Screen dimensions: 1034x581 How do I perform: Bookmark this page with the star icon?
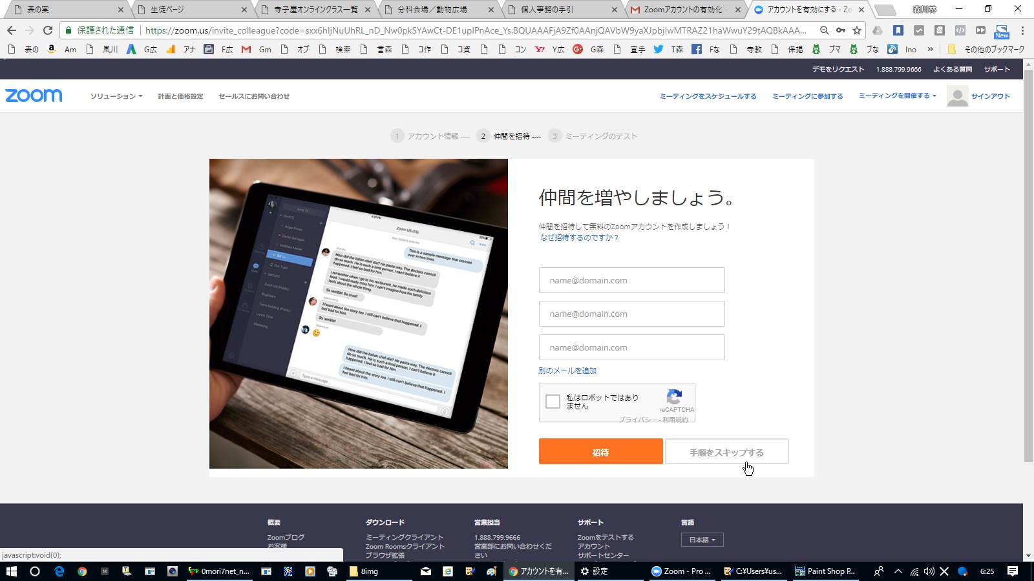857,30
